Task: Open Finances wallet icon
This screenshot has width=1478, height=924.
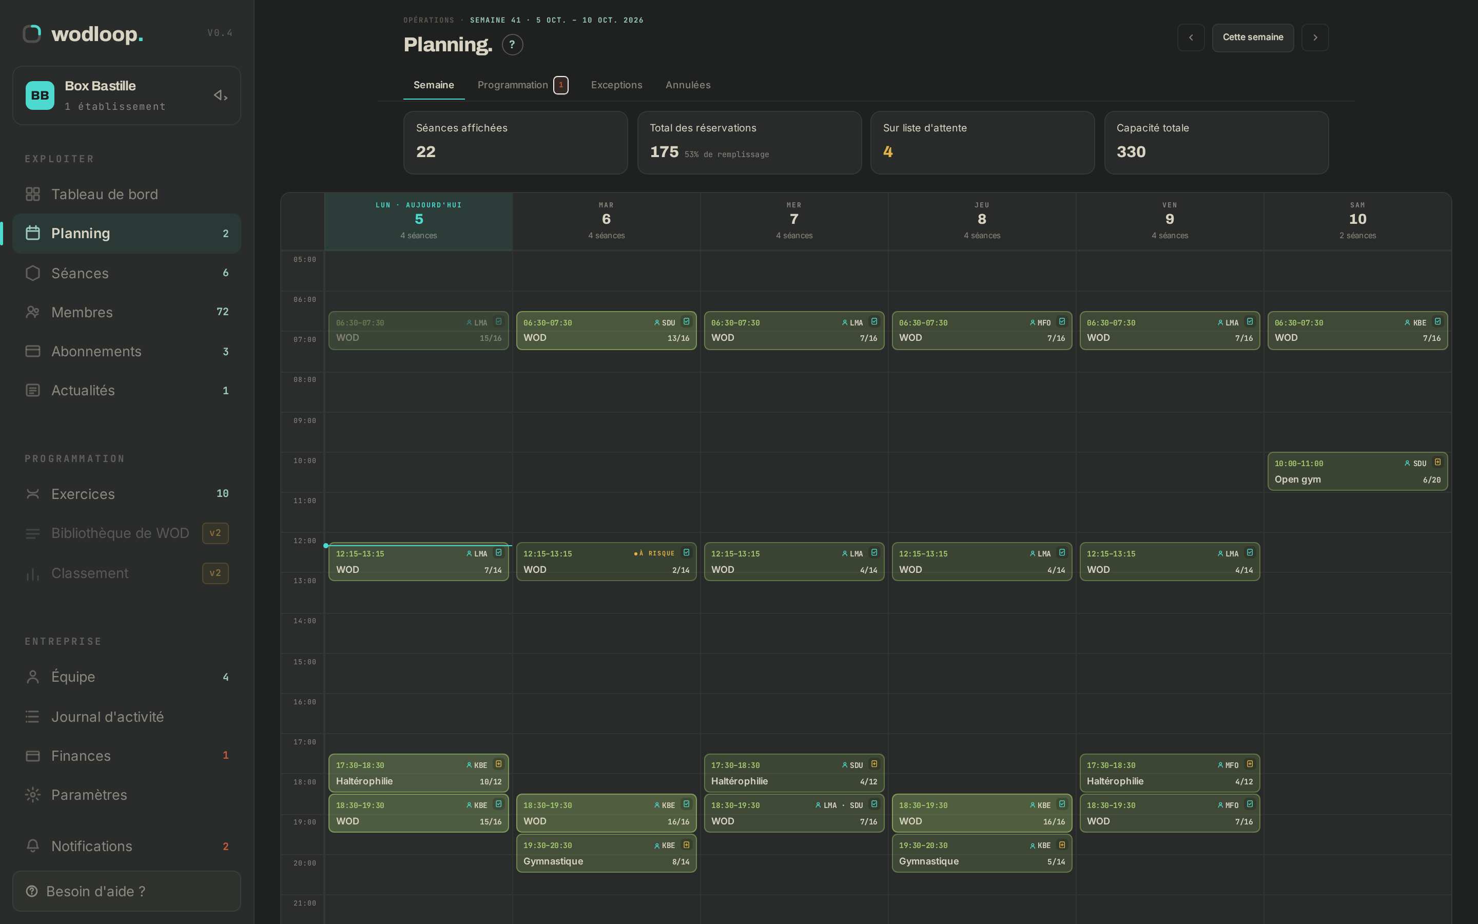Action: (x=32, y=756)
